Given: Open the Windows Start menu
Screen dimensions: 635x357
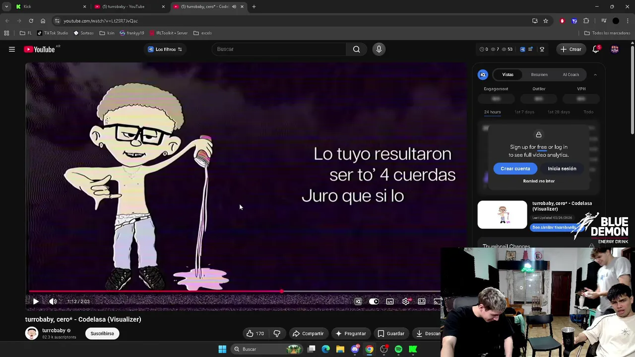Looking at the screenshot, I should (x=222, y=349).
